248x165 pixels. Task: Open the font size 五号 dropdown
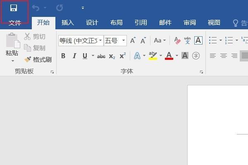pyautogui.click(x=124, y=40)
